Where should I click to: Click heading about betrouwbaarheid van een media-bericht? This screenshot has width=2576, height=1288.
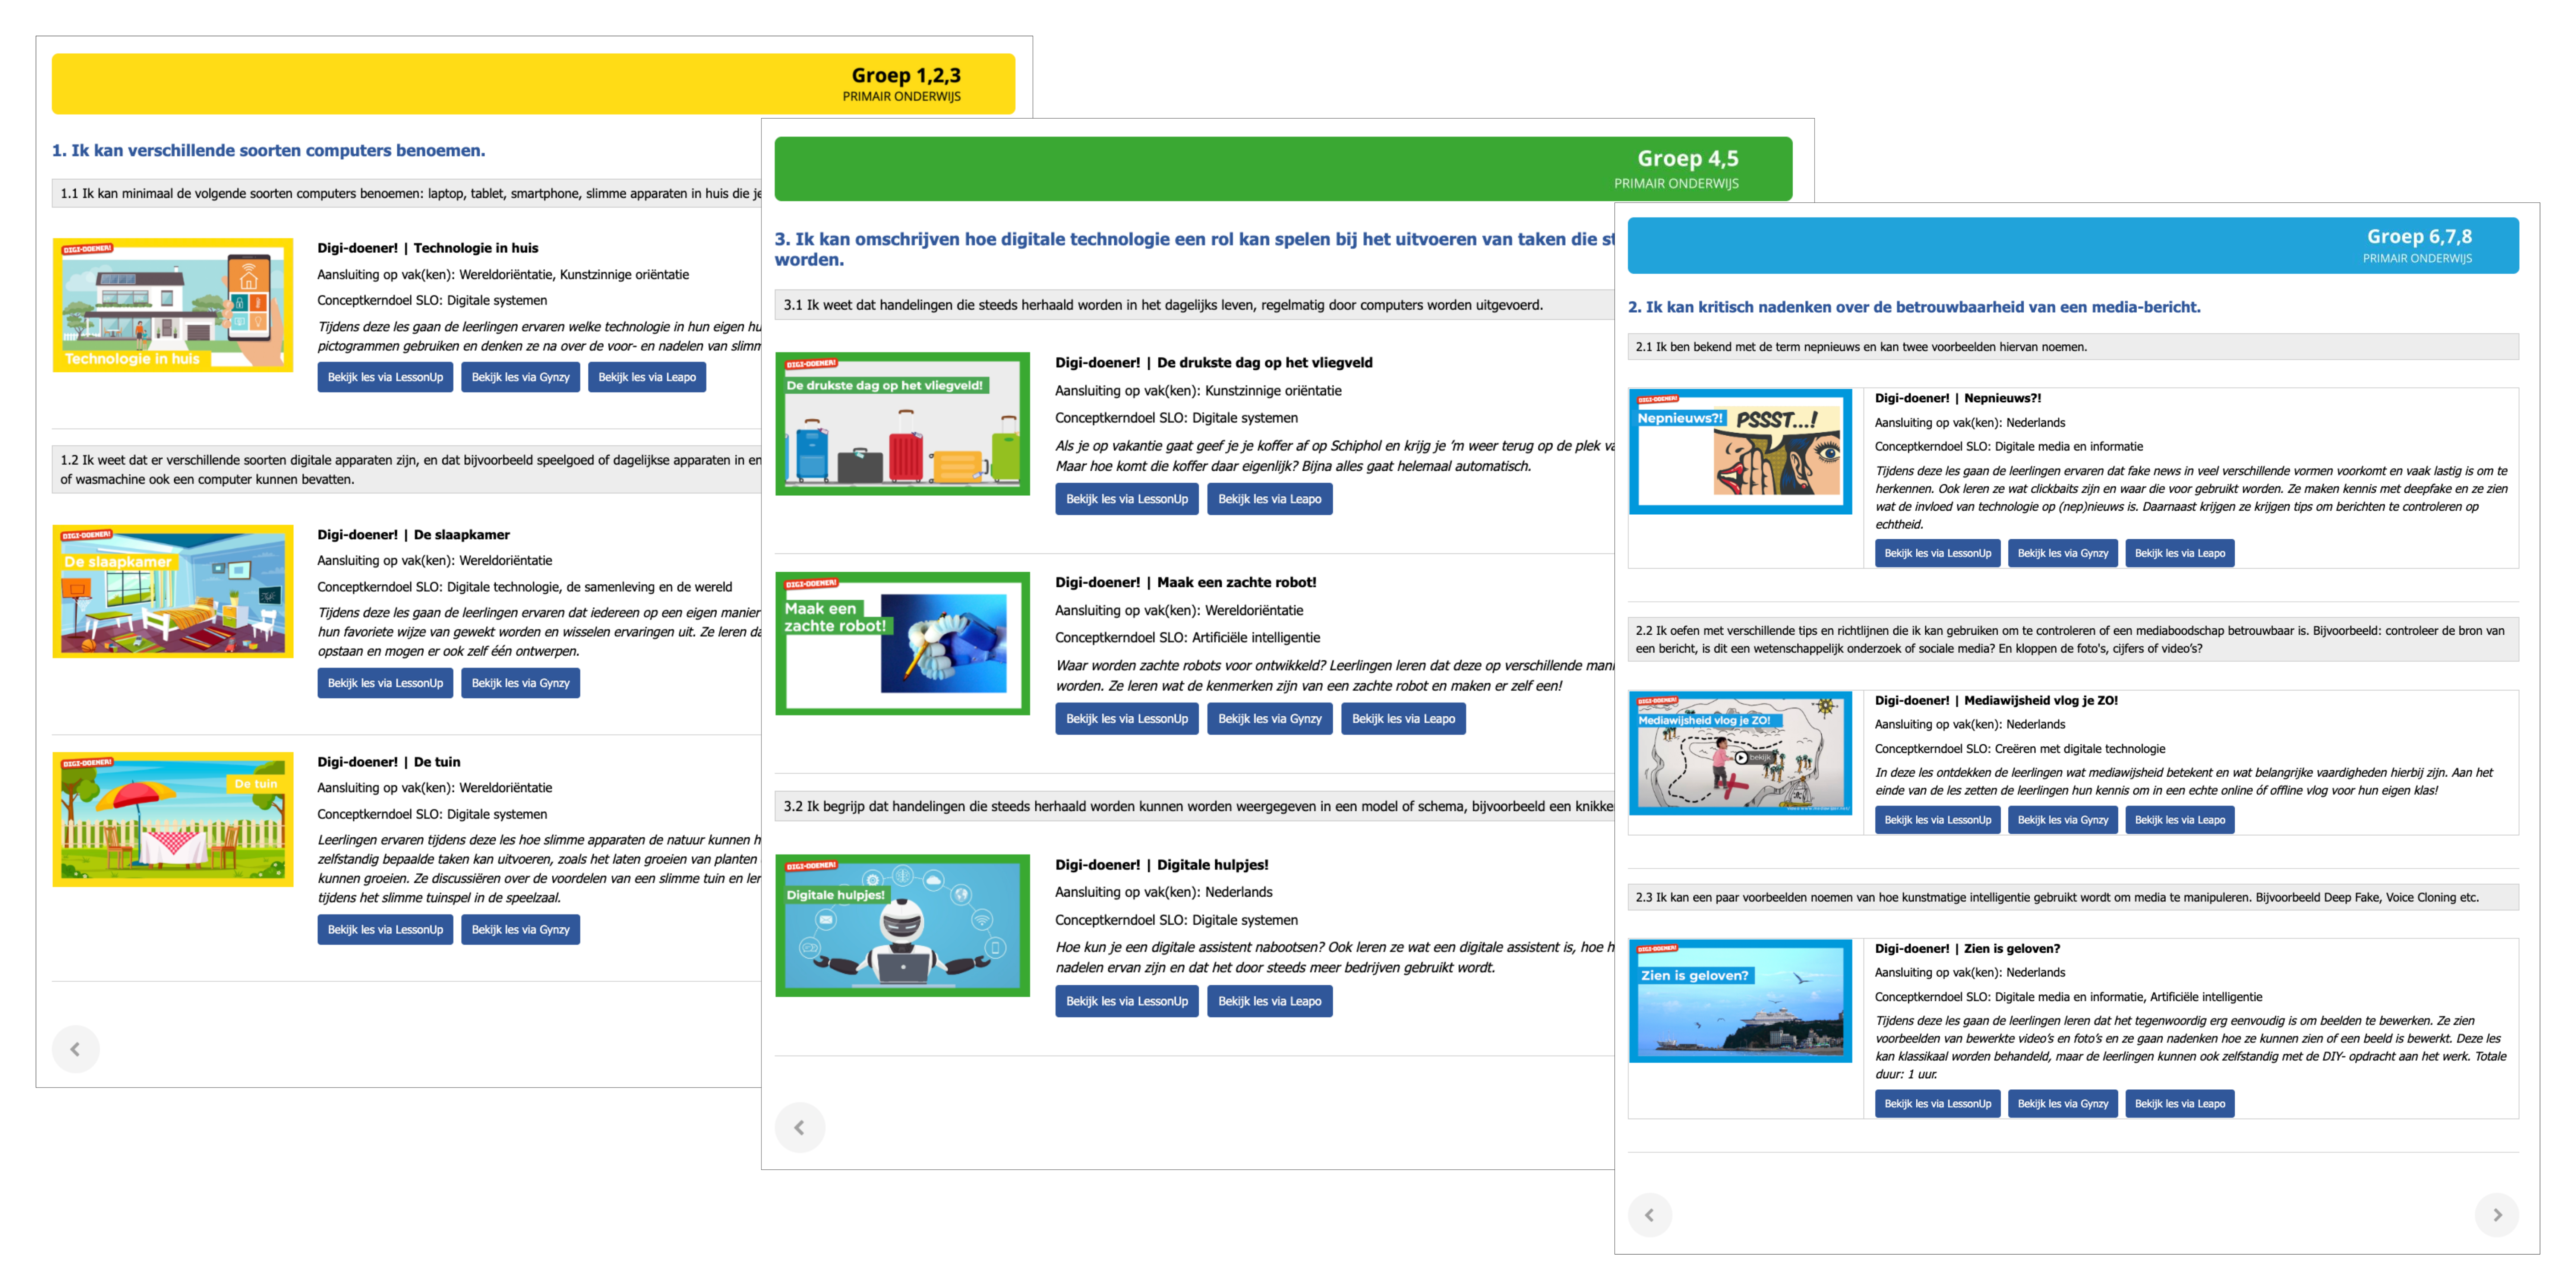click(x=1914, y=307)
